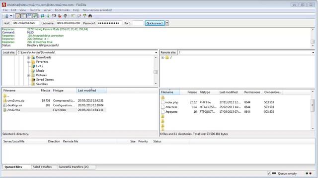Click the Password input field
The width and height of the screenshot is (318, 178).
109,23
